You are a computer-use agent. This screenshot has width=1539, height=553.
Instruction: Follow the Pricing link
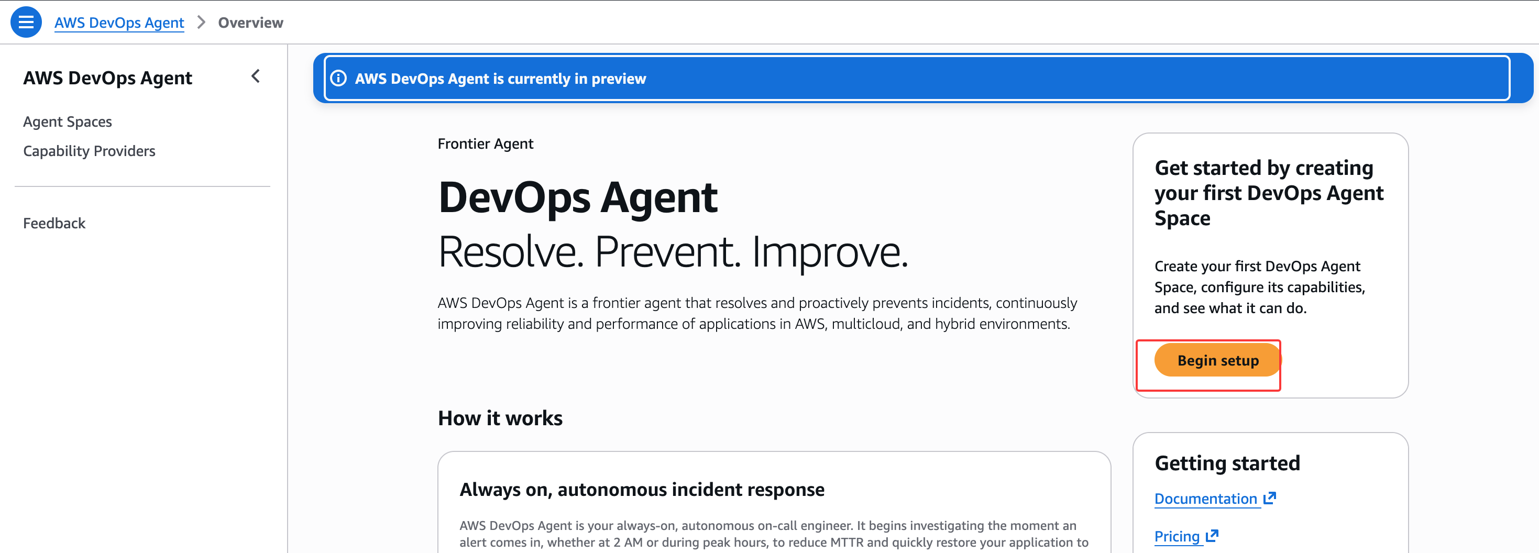coord(1177,536)
